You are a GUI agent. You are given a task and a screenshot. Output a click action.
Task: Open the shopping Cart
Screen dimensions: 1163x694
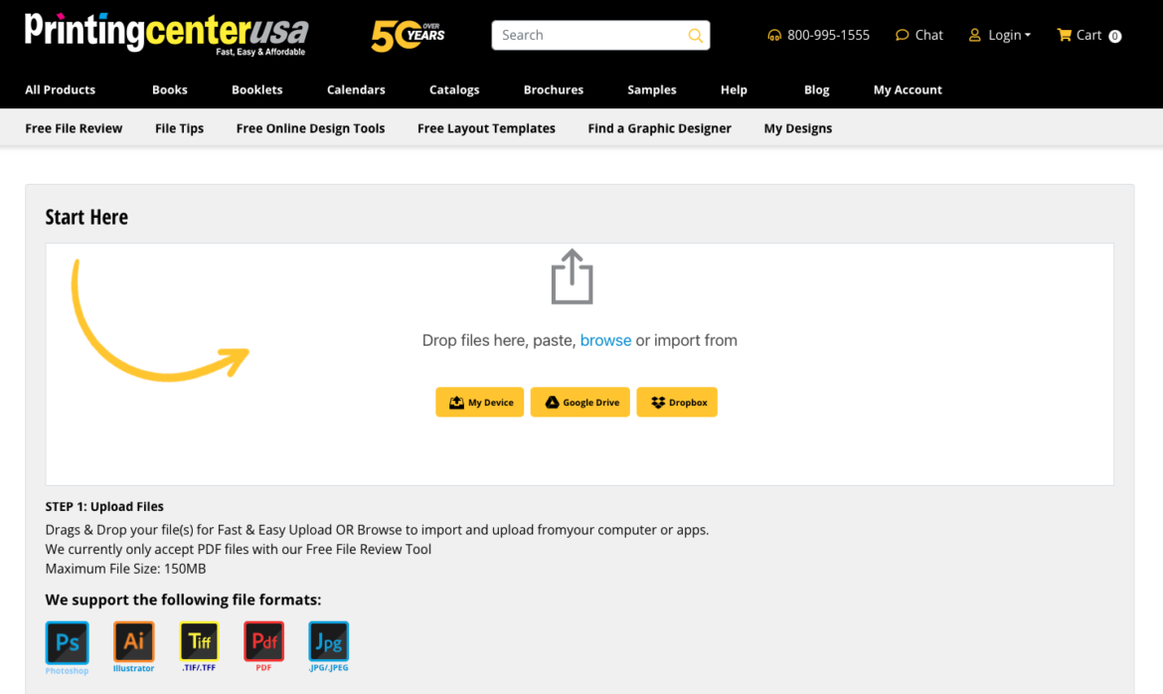pyautogui.click(x=1088, y=35)
